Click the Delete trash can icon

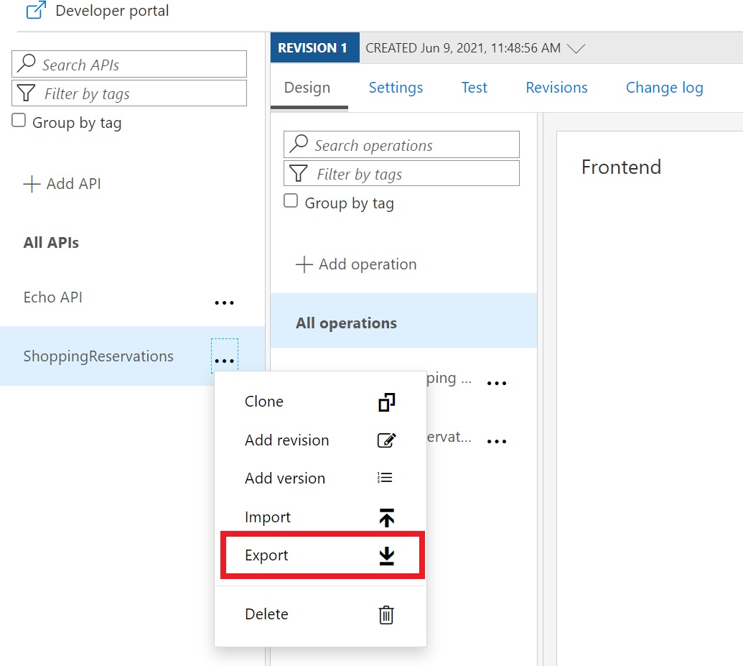pos(386,614)
